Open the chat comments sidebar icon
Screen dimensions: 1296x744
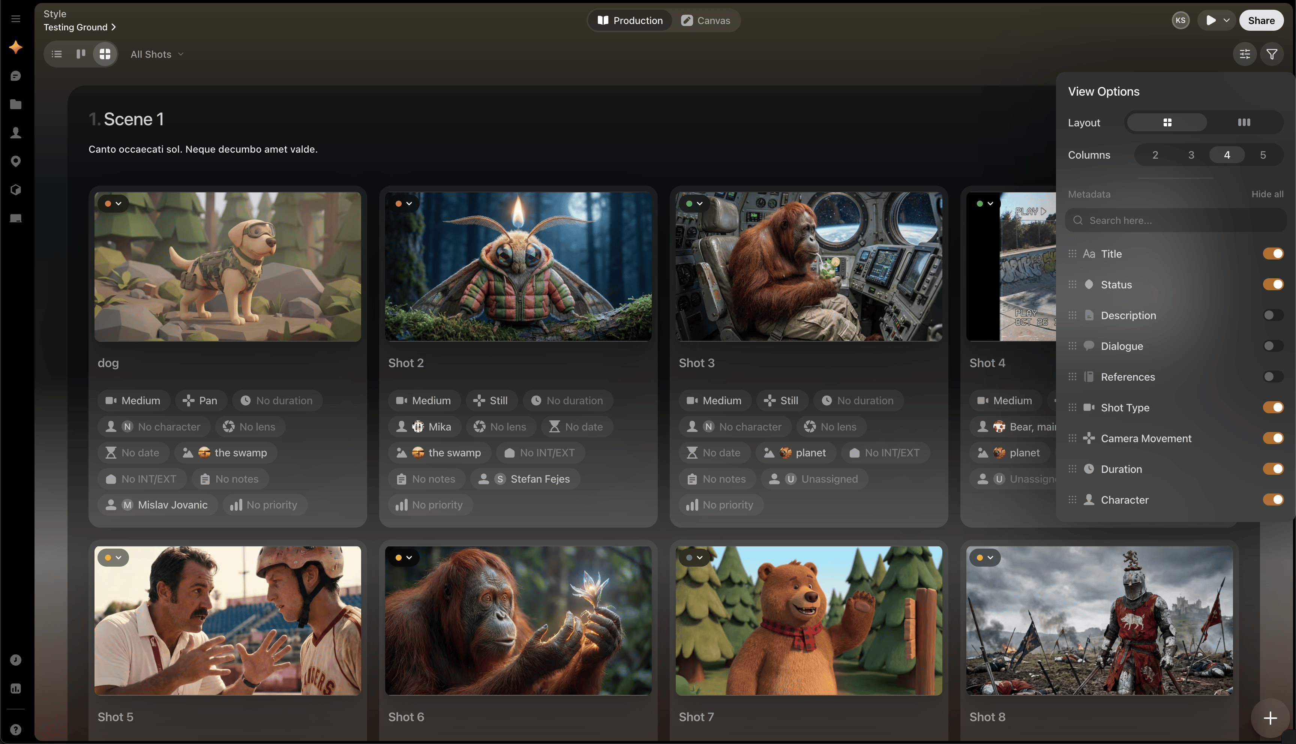coord(16,76)
